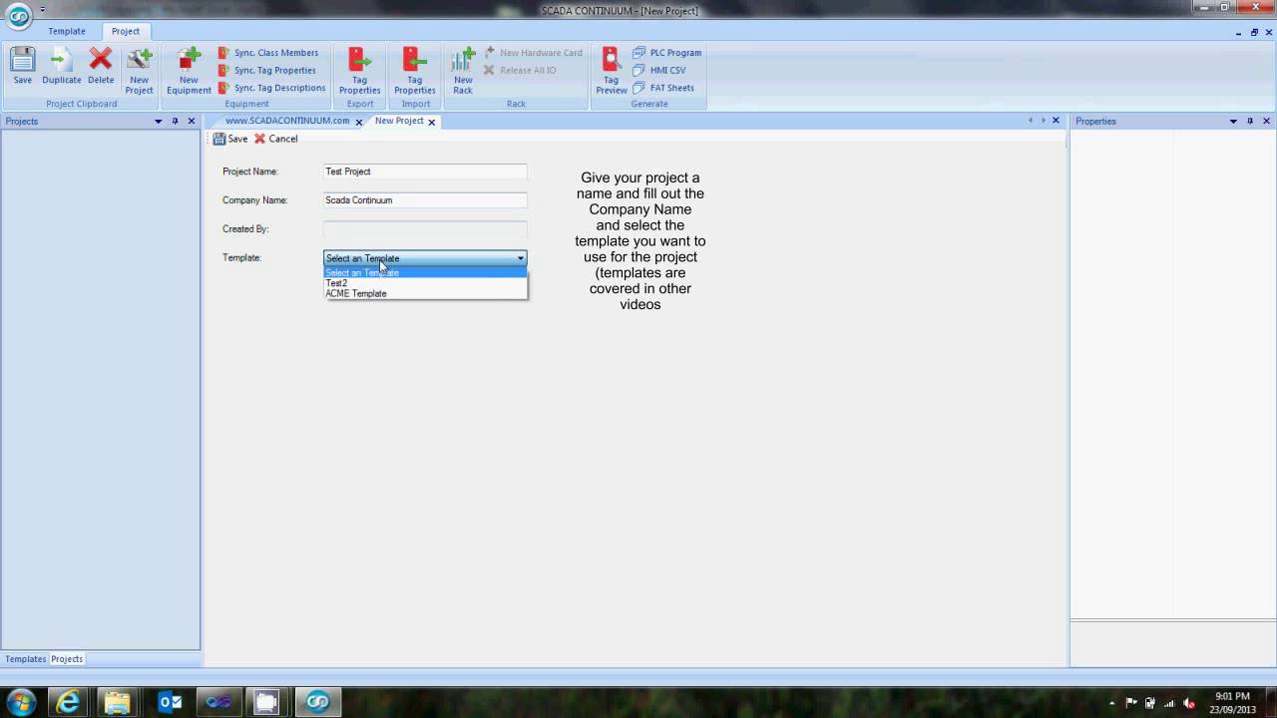Duplicate the project using the Duplicate icon
This screenshot has width=1277, height=718.
coord(62,66)
